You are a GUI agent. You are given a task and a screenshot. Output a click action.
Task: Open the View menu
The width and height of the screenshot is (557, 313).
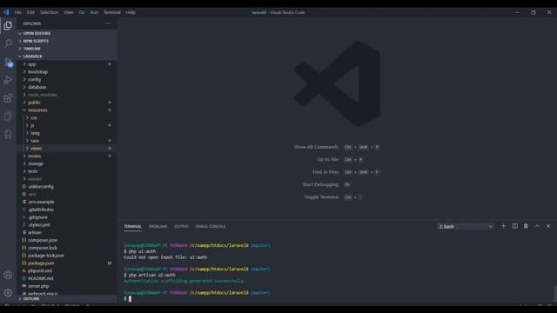click(x=68, y=12)
